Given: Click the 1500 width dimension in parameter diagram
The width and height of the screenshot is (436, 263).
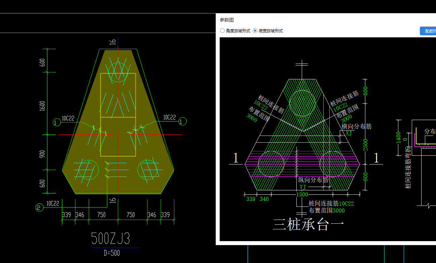Looking at the screenshot, I should [302, 194].
